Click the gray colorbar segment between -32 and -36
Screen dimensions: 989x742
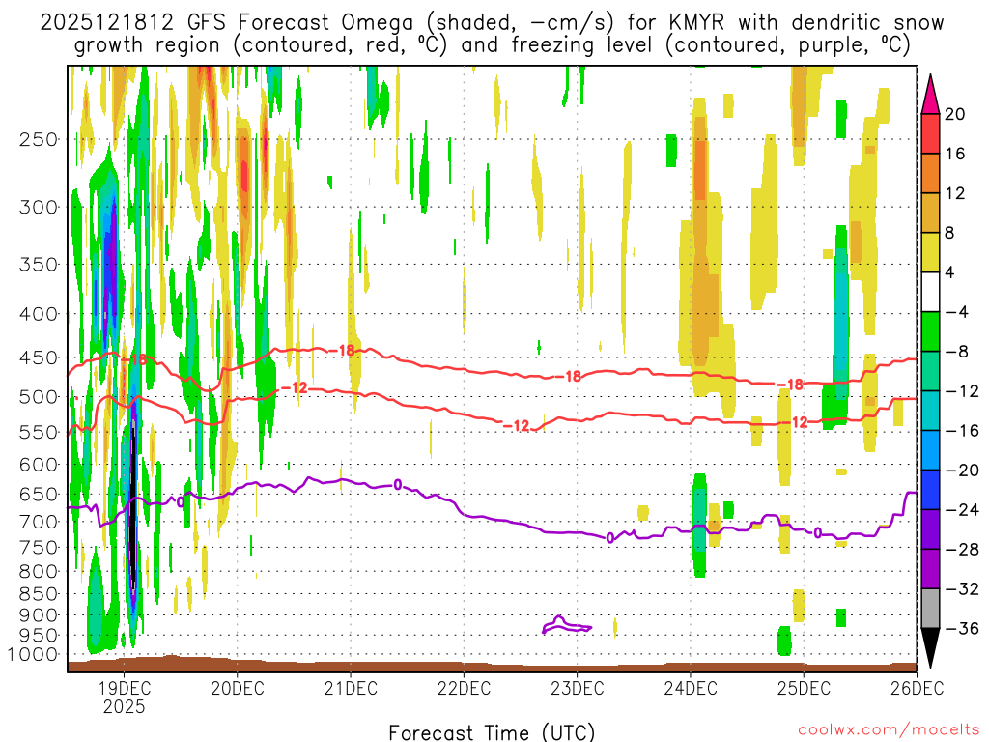pos(930,609)
